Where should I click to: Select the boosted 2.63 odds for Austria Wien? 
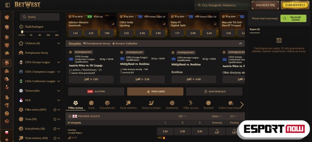pyautogui.click(x=91, y=79)
